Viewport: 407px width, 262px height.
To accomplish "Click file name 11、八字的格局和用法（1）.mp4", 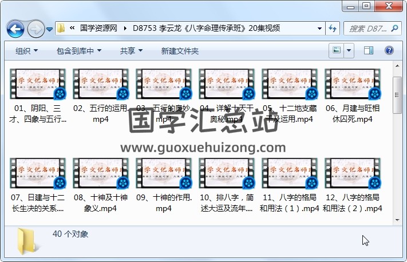I will (290, 203).
